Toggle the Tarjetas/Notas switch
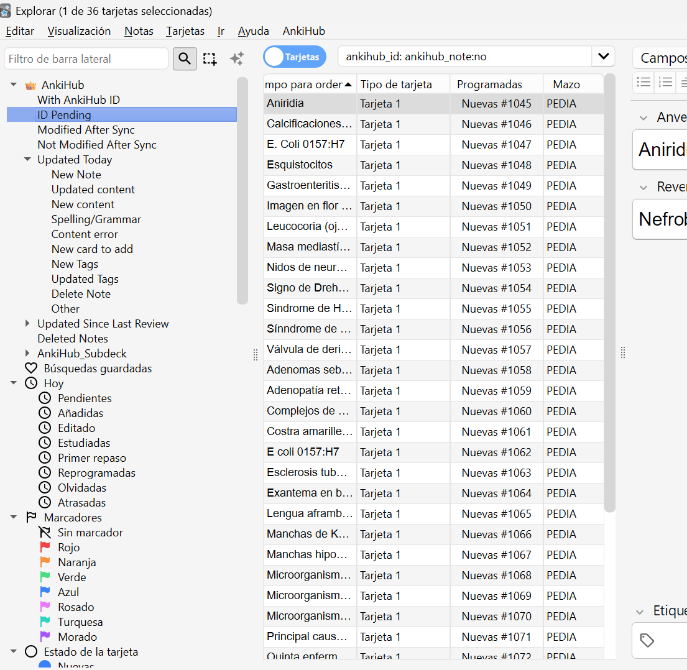 click(x=295, y=57)
